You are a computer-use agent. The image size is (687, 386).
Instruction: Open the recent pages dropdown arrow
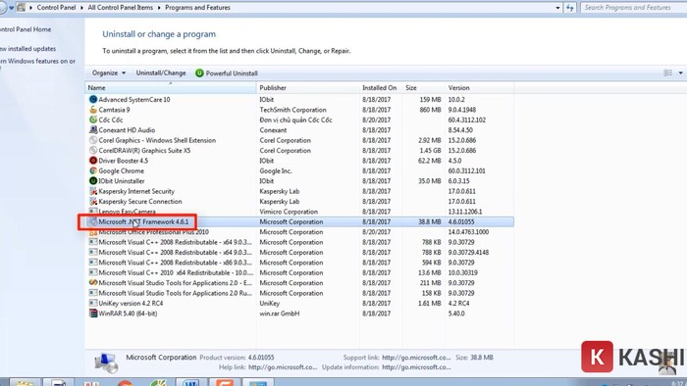coord(11,8)
